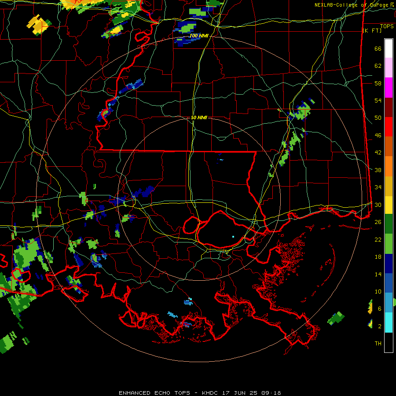
Task: Click the white swatch in the tops legend
Action: tap(389, 48)
